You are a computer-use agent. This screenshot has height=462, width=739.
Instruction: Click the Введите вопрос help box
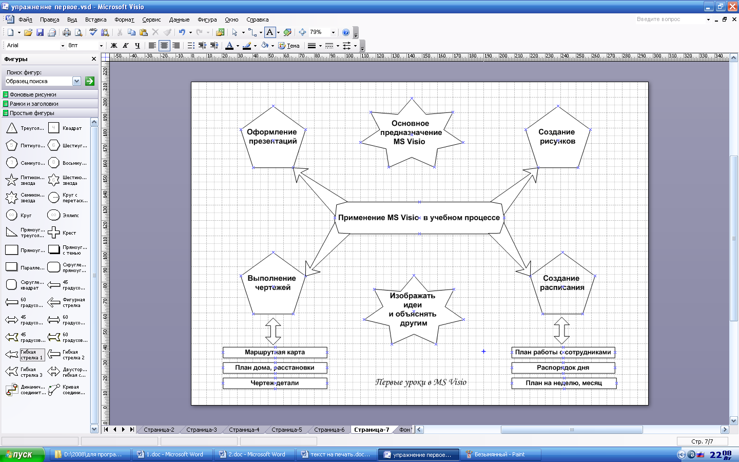(x=671, y=20)
